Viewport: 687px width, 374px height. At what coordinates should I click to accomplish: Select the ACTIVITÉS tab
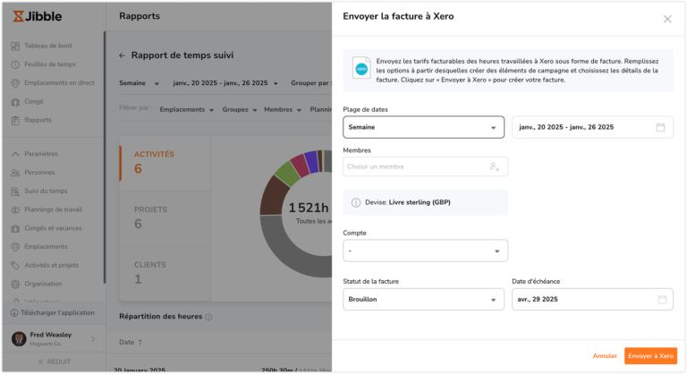(x=165, y=163)
